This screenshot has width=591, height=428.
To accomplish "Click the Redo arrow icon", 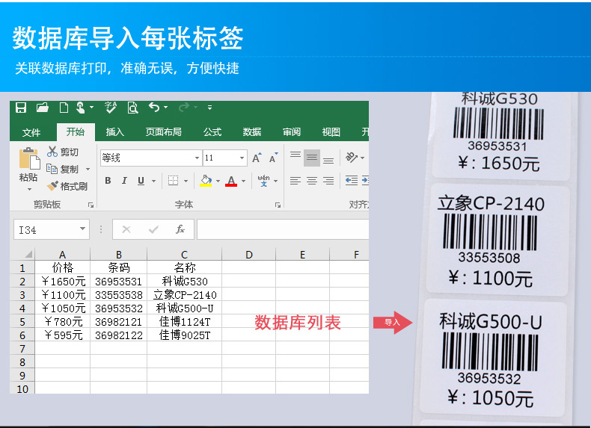I will tap(184, 108).
